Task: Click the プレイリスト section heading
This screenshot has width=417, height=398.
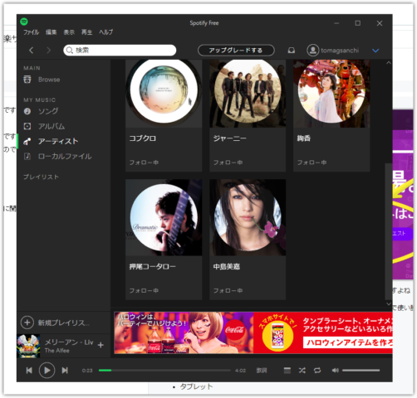Action: click(41, 177)
